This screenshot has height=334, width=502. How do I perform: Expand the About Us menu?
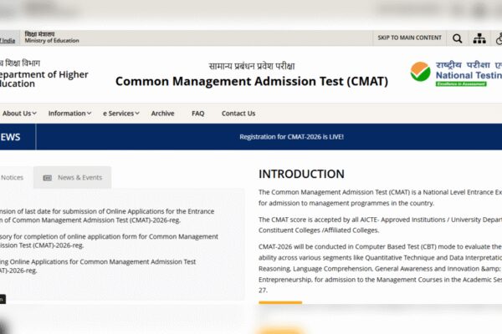click(x=19, y=114)
